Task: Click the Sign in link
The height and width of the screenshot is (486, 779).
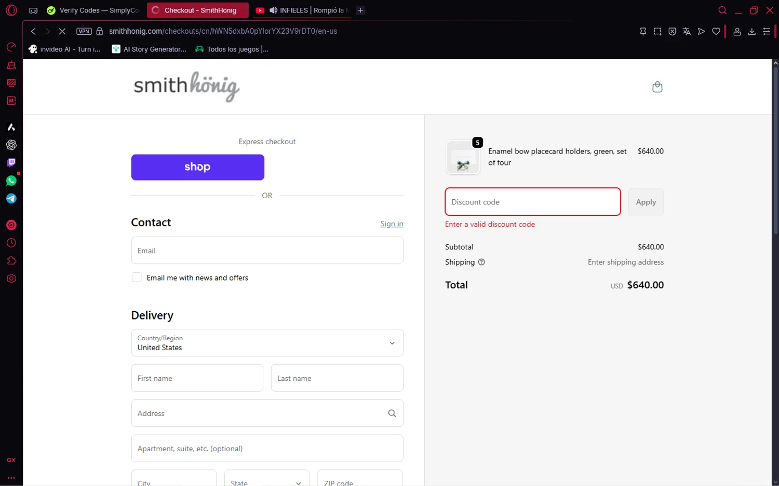Action: (x=392, y=224)
